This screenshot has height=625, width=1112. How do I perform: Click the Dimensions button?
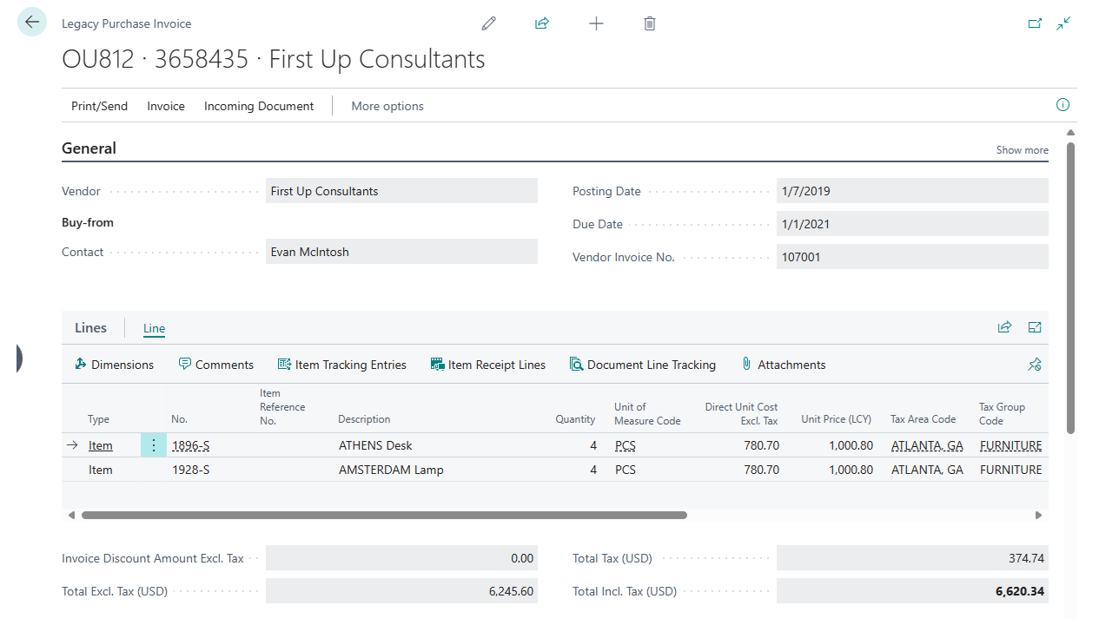(x=115, y=365)
